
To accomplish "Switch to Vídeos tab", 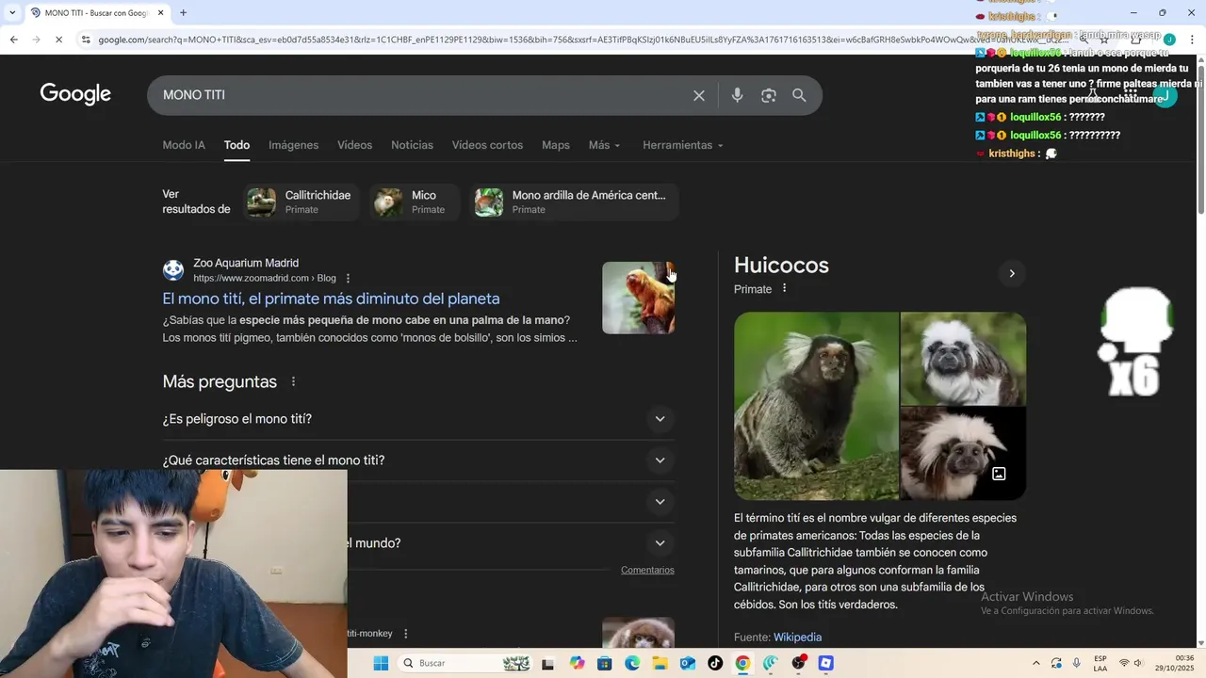I will click(x=354, y=145).
